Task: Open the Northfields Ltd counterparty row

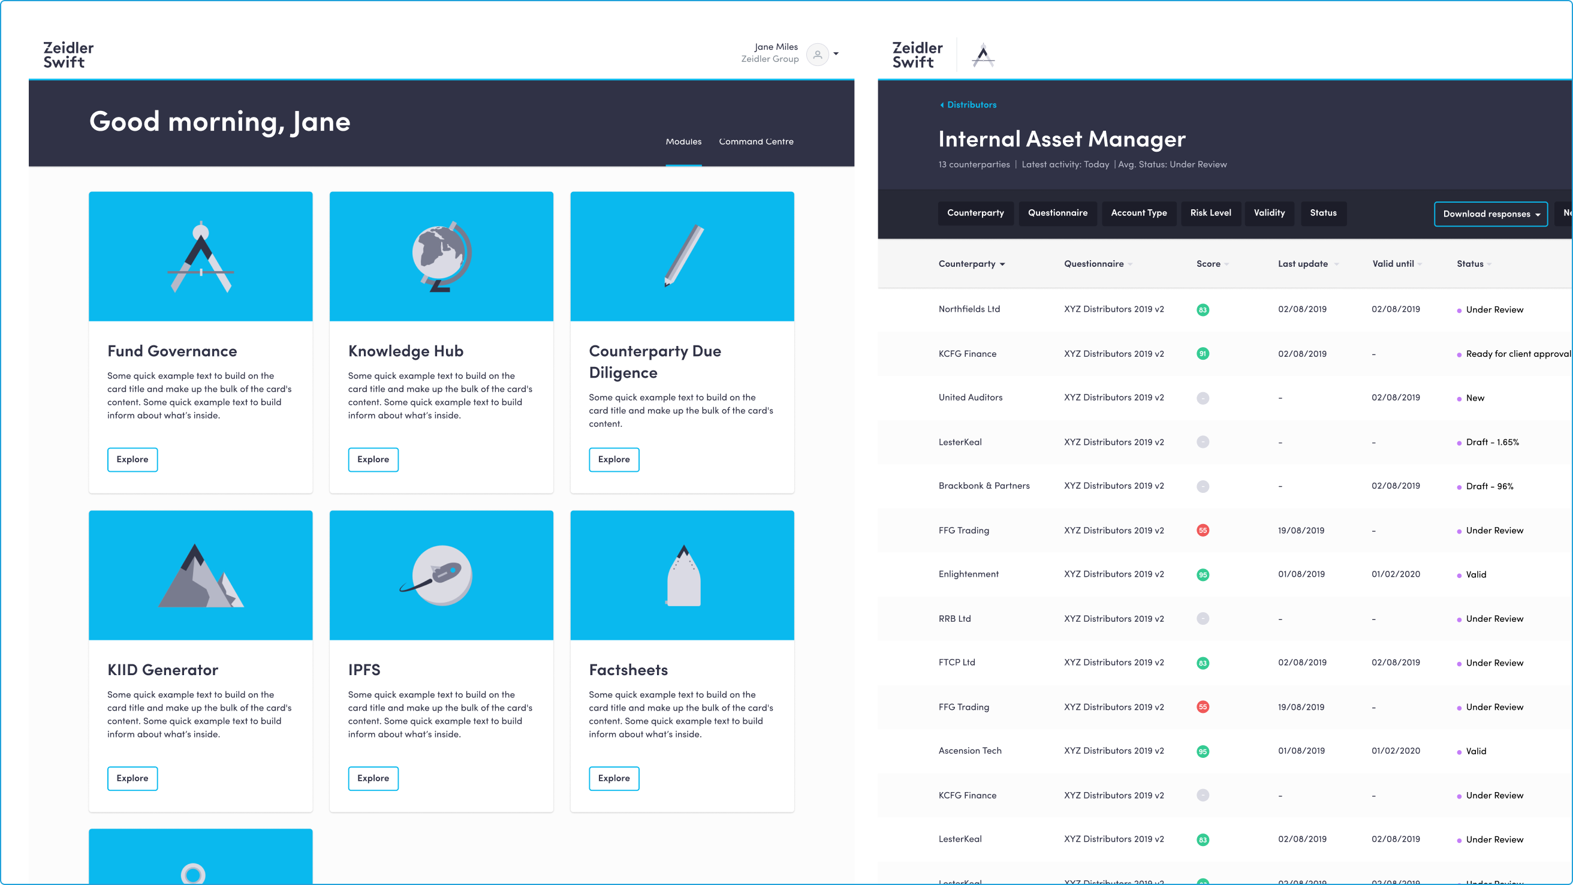Action: (969, 309)
